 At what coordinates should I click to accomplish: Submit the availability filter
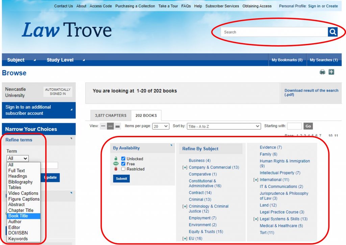121,179
